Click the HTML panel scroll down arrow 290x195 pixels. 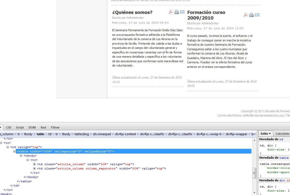(254, 193)
